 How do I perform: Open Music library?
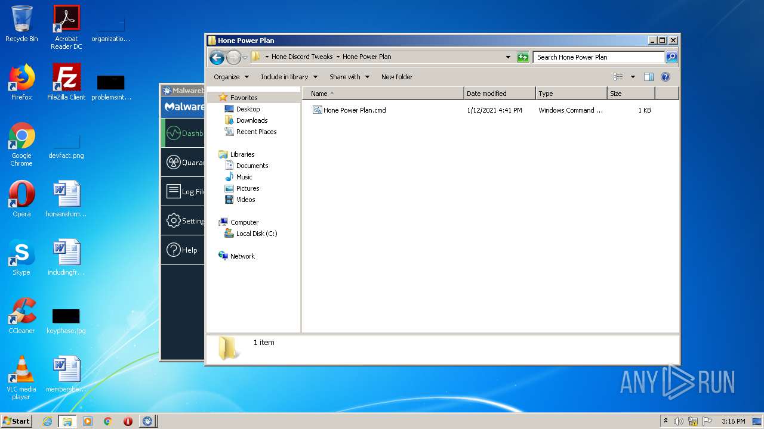pos(244,177)
